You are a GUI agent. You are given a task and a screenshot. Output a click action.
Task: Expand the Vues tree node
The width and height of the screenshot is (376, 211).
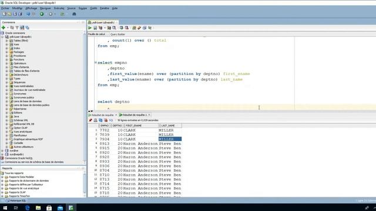pos(6,45)
